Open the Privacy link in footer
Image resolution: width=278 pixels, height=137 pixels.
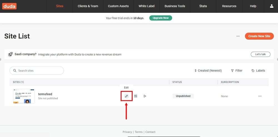click(127, 132)
